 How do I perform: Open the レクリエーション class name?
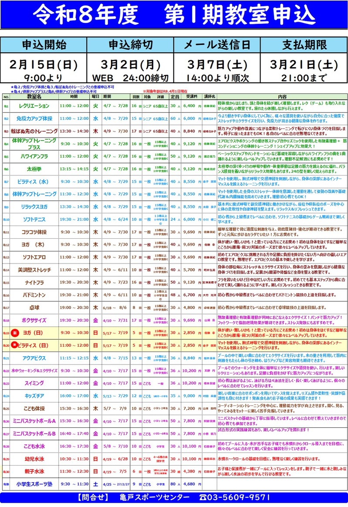[x=34, y=106]
